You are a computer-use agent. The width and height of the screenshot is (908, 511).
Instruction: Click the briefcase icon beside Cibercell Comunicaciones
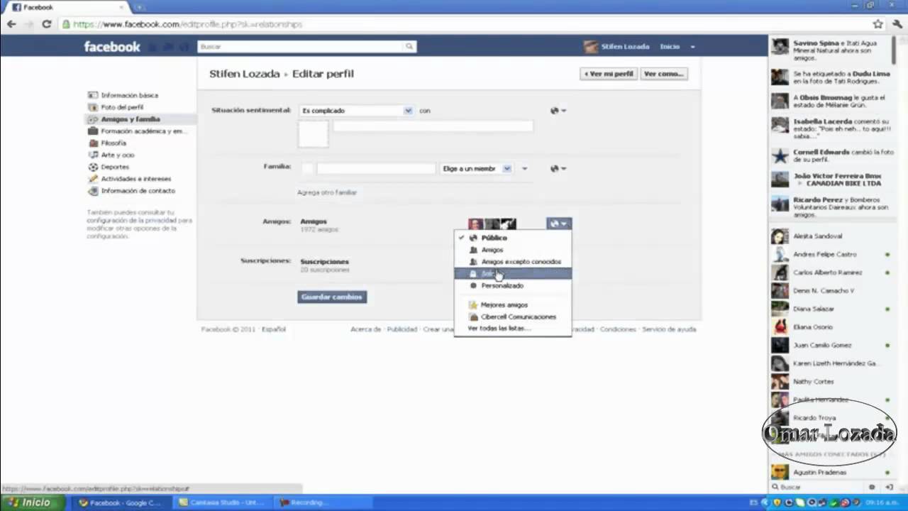pos(474,317)
